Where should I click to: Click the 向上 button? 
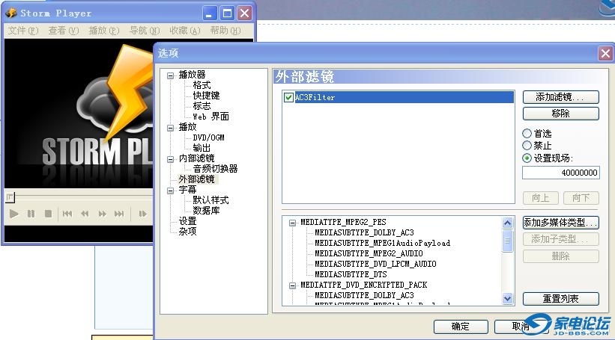pyautogui.click(x=541, y=198)
